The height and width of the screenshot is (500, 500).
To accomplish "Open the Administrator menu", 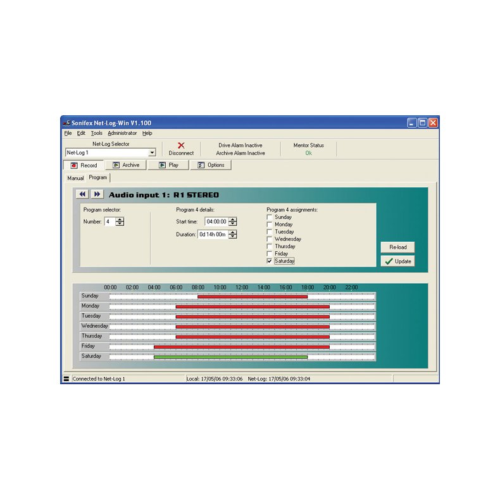I will [x=122, y=133].
